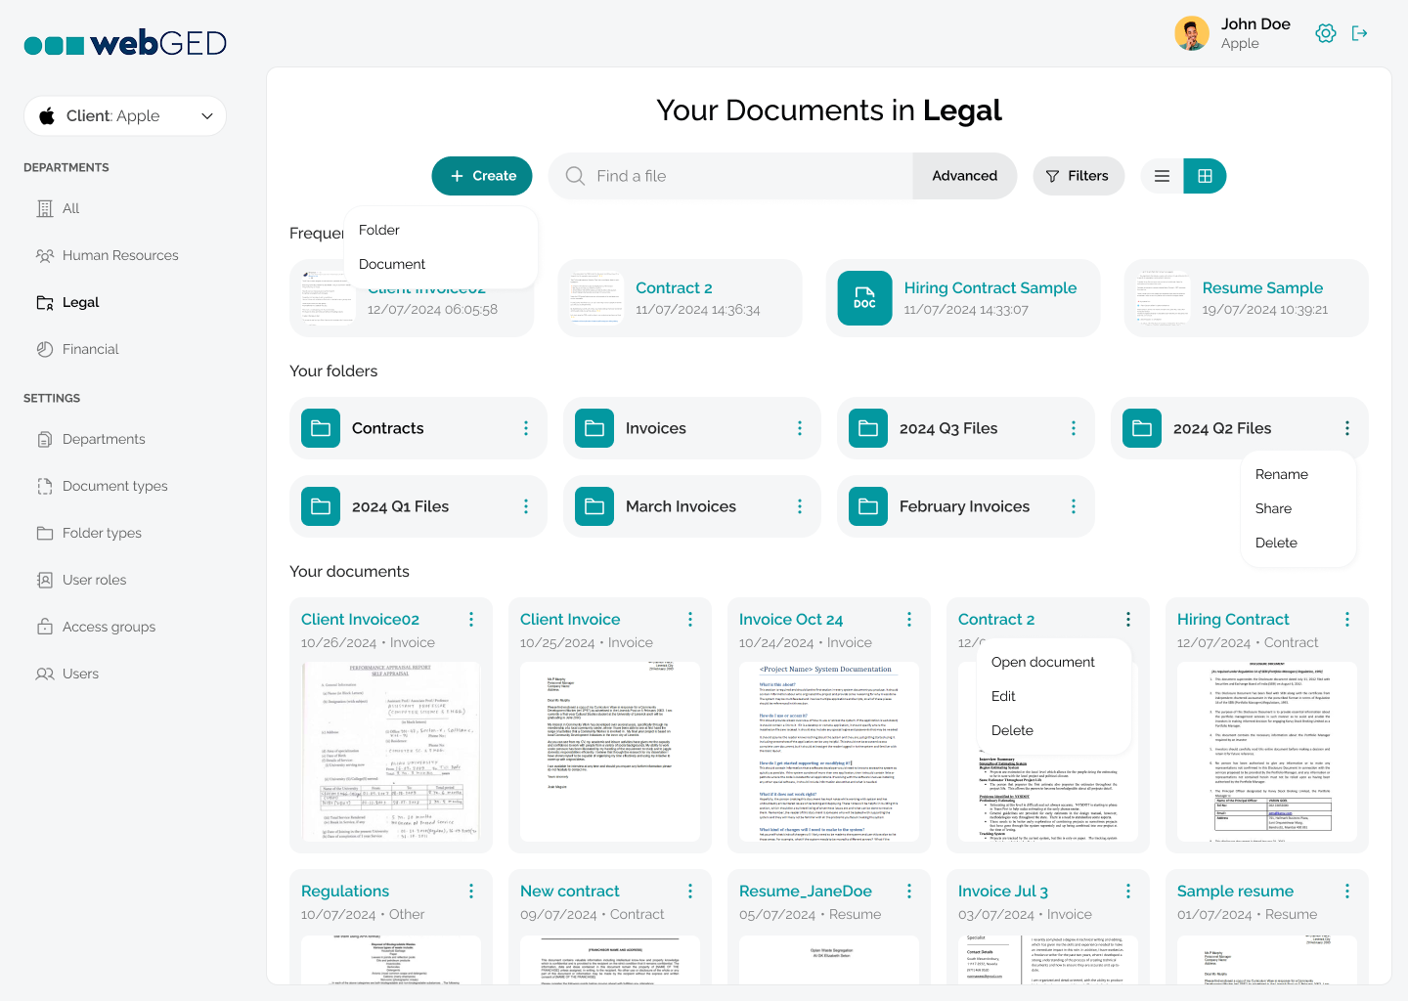Open Hiring Contract document options

[1347, 620]
